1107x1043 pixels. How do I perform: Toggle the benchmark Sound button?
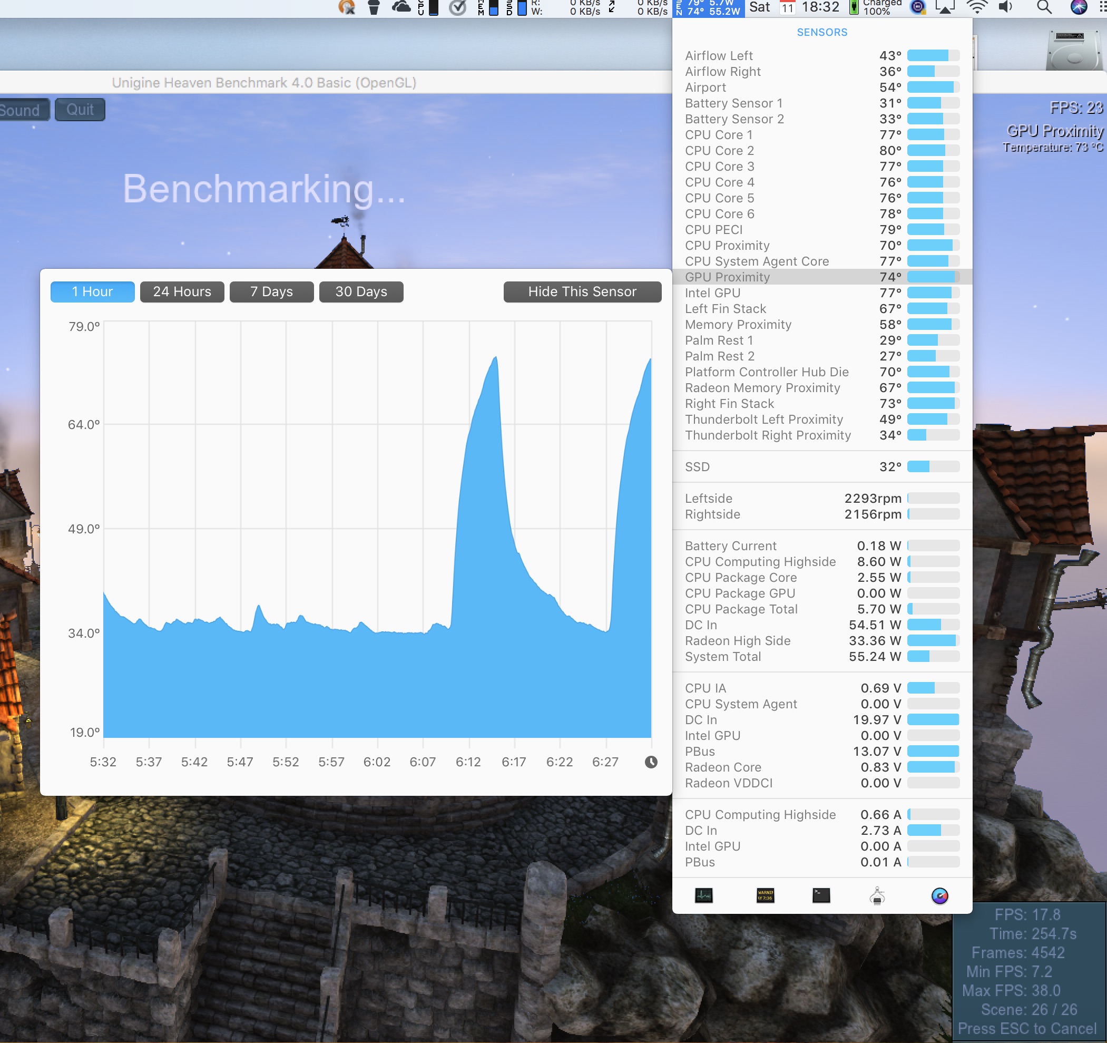(21, 110)
